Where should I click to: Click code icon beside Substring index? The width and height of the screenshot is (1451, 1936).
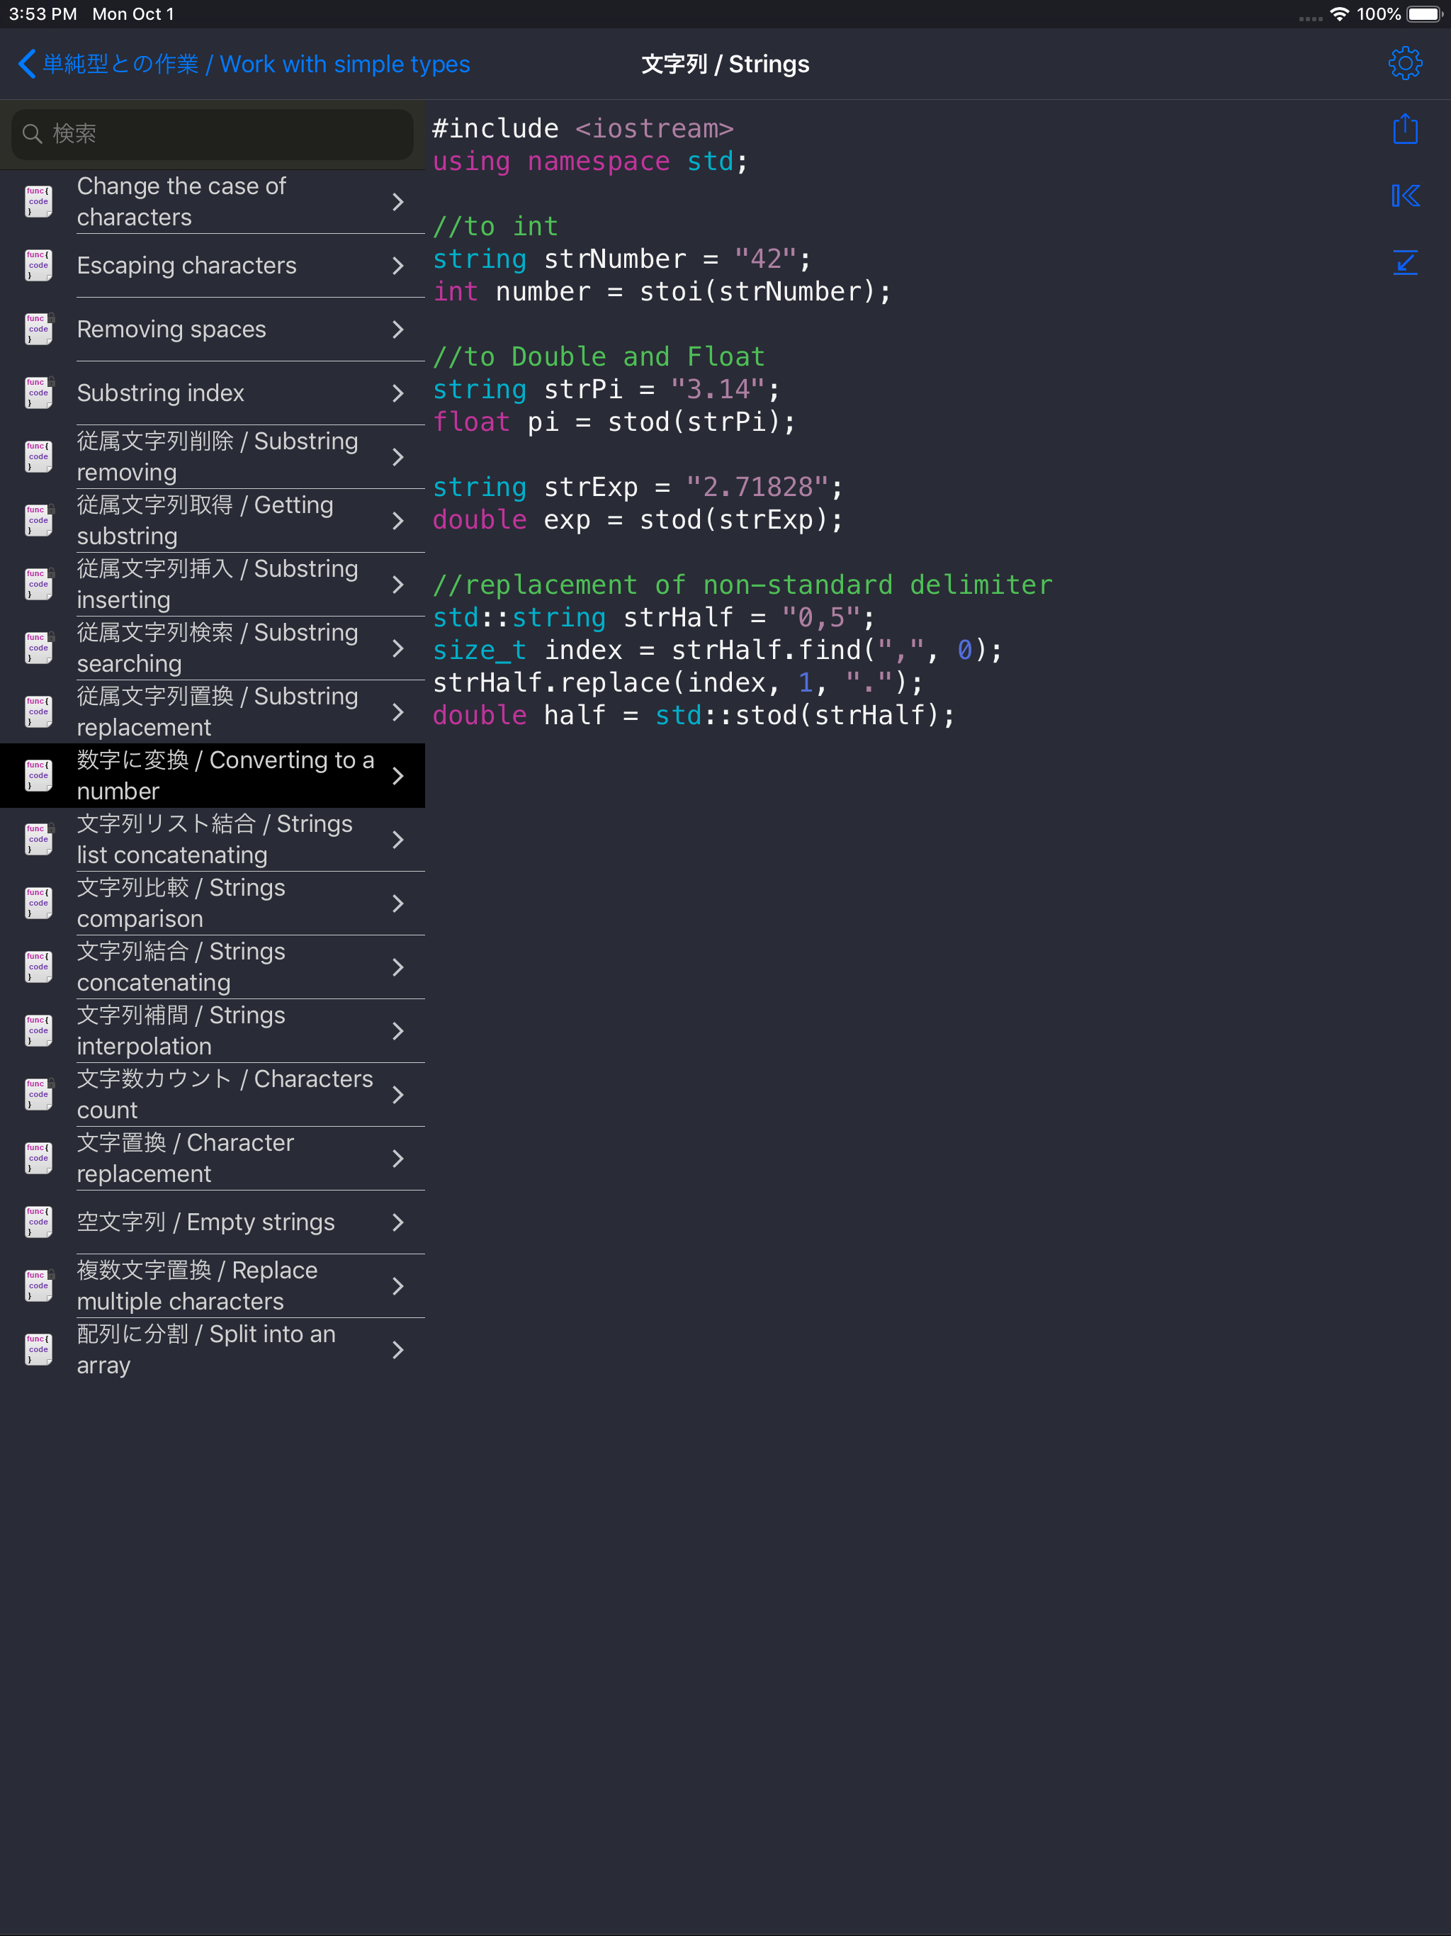point(38,393)
